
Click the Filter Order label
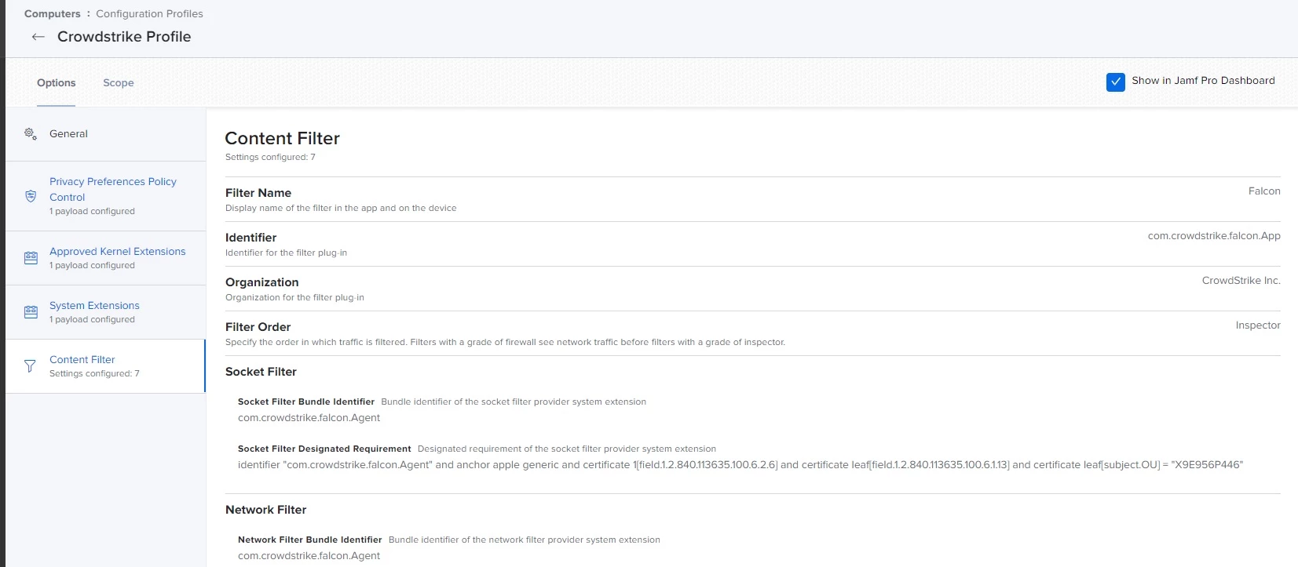258,327
